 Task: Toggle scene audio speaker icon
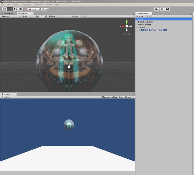[x=46, y=16]
